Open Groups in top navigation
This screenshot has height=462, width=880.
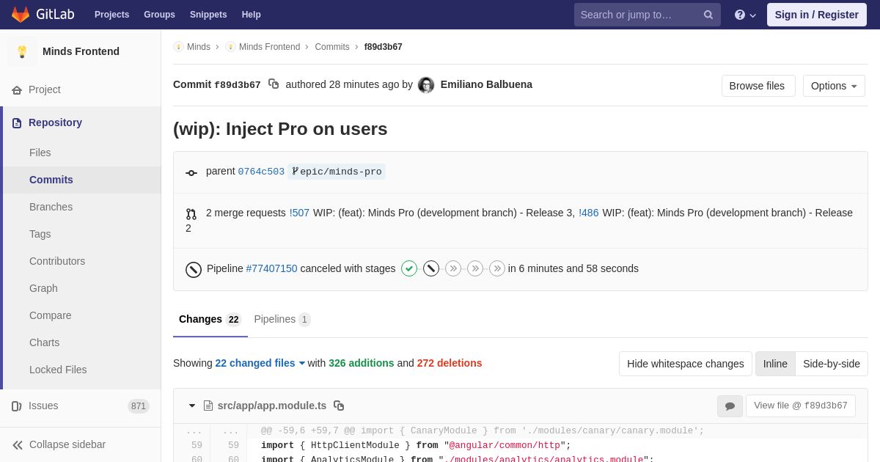pos(159,15)
